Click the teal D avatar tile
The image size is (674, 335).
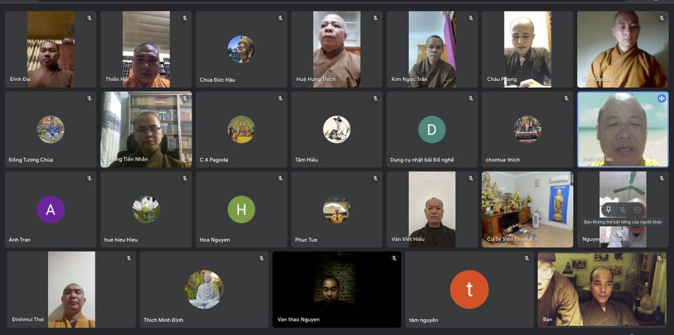click(x=431, y=129)
